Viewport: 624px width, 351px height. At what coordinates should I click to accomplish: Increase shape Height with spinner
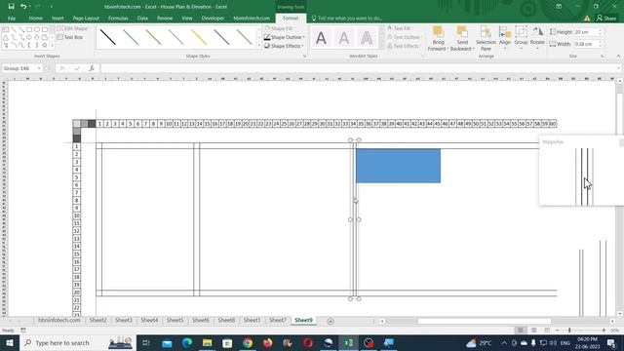tap(601, 30)
